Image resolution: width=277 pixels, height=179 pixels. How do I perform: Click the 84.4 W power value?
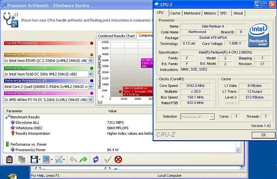point(113,150)
